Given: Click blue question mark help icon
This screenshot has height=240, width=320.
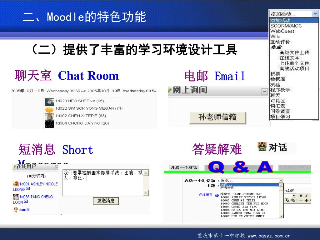Looking at the screenshot, I should (x=217, y=195).
